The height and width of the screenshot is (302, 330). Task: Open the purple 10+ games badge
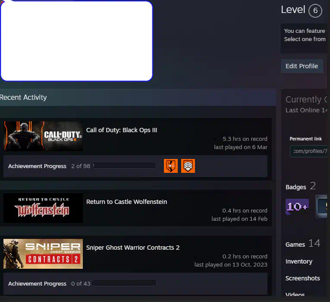(x=297, y=207)
